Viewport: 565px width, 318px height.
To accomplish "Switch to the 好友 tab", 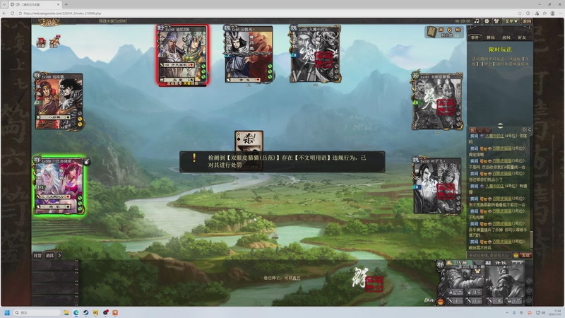I will (x=522, y=37).
